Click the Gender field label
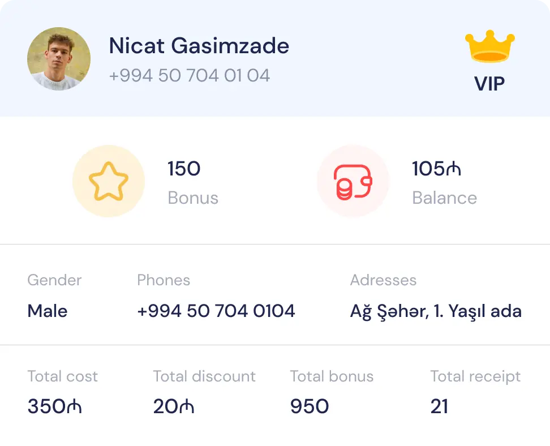The width and height of the screenshot is (550, 446). click(54, 280)
